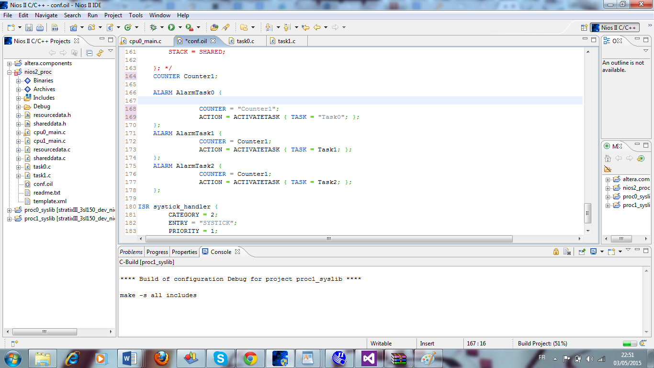Click the hide empty folders icon

click(608, 169)
